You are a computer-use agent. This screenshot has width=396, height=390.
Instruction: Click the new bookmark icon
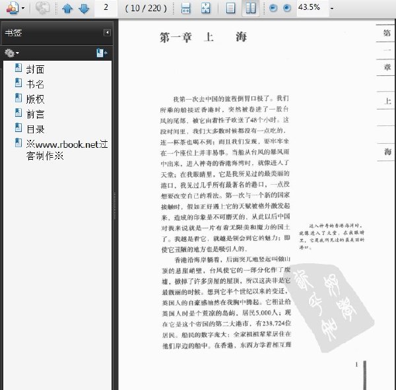pos(102,53)
